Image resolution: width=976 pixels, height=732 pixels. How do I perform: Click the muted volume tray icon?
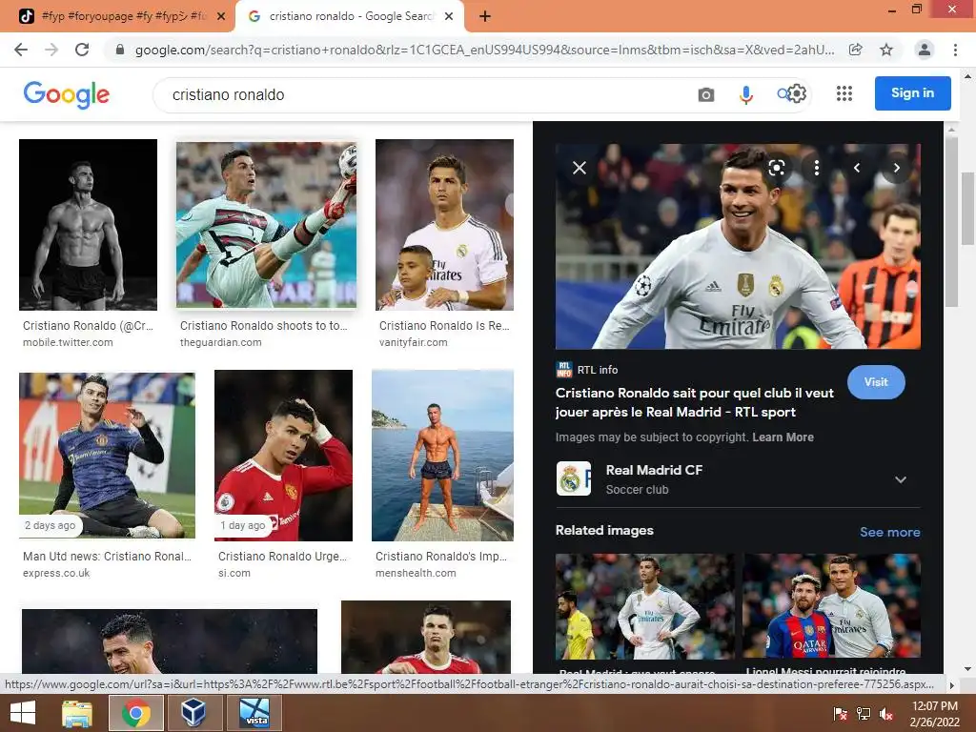(x=885, y=714)
